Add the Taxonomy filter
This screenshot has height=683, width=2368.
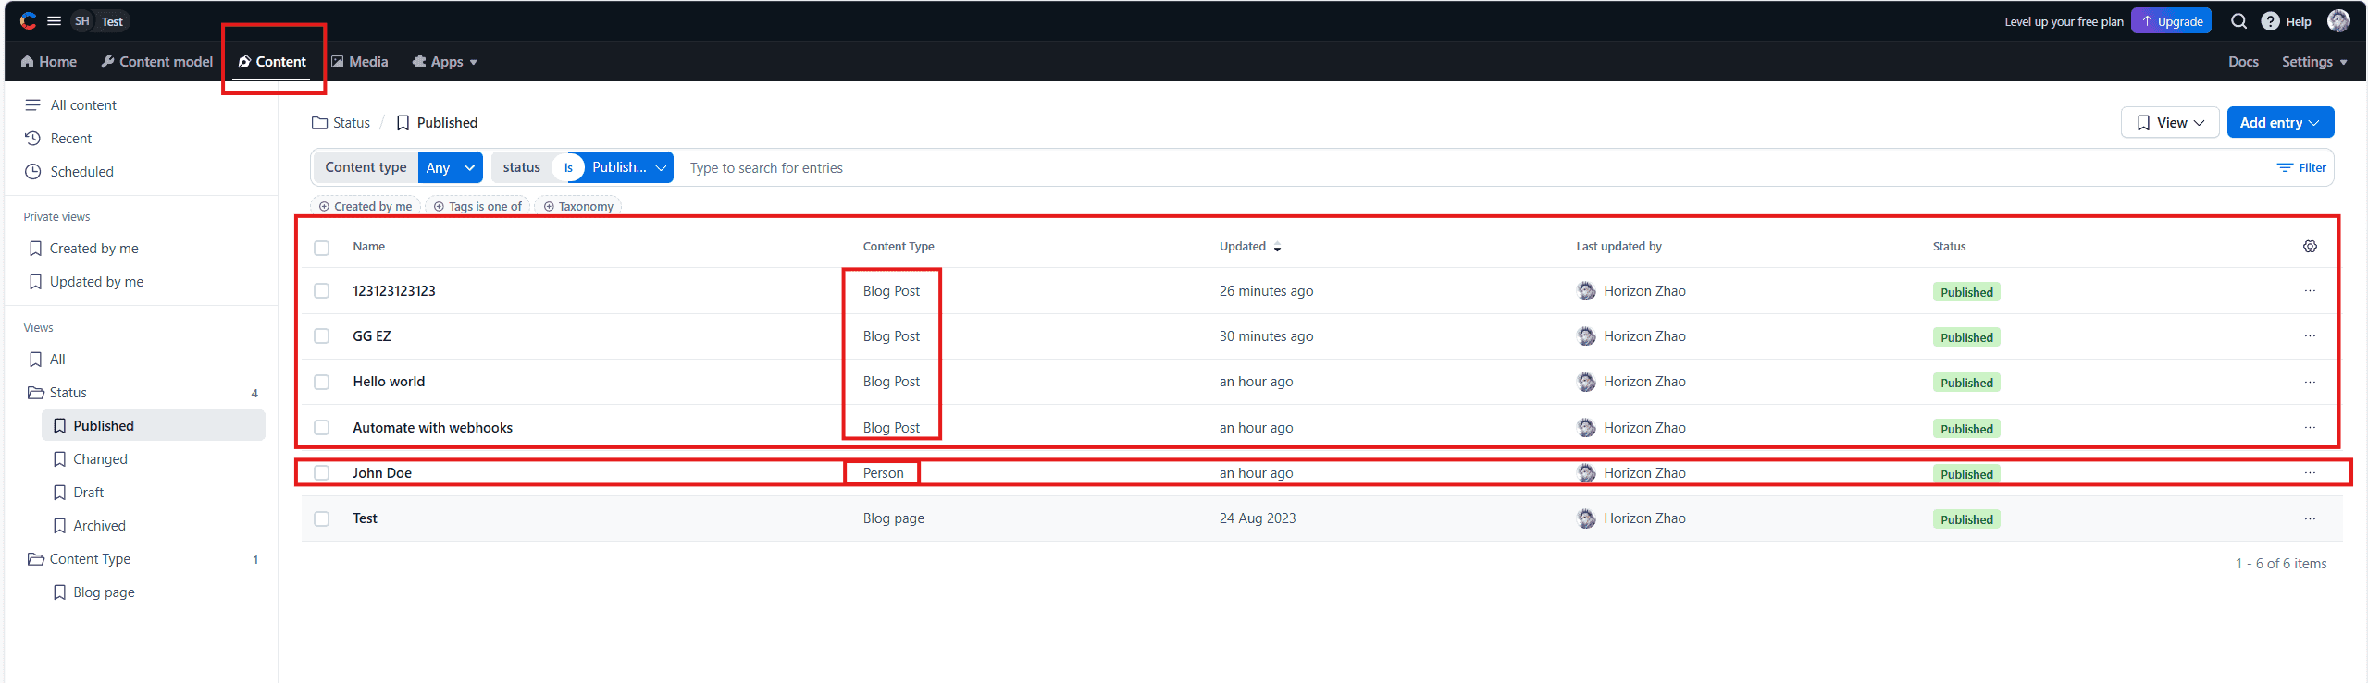(x=578, y=206)
